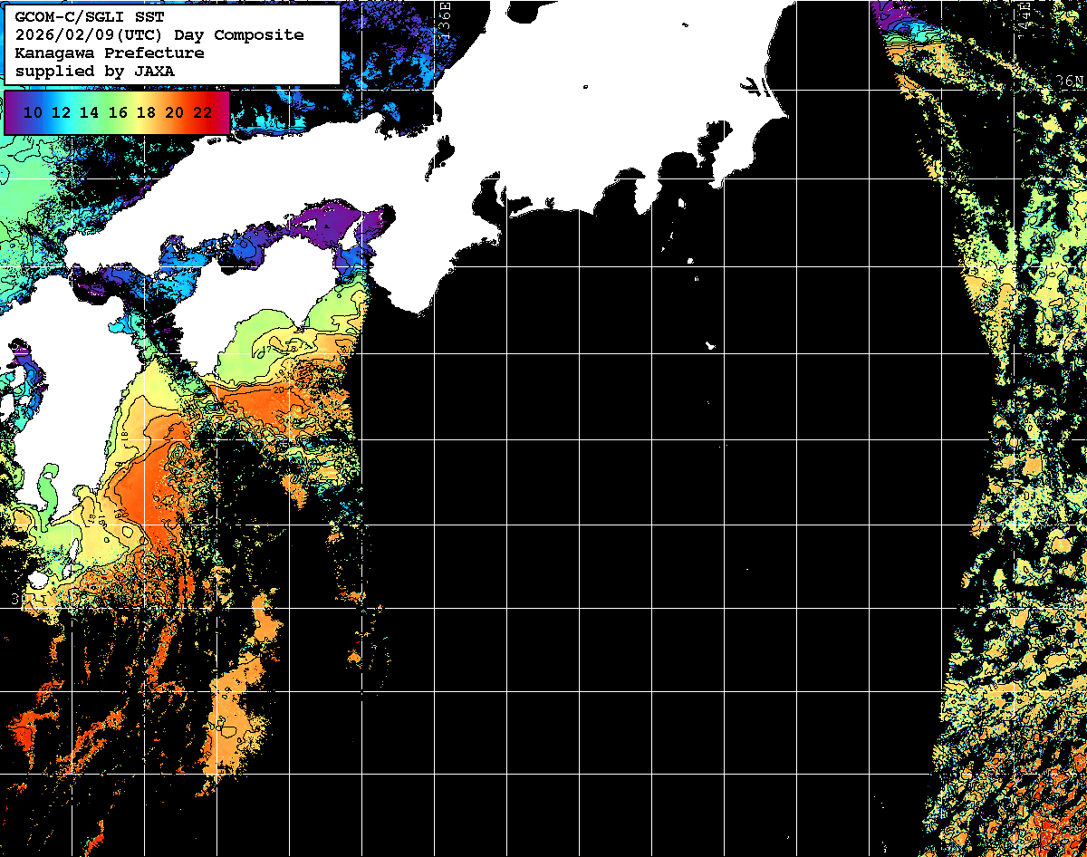This screenshot has width=1087, height=857.
Task: Click the purple inland sea water region
Action: coord(331,220)
